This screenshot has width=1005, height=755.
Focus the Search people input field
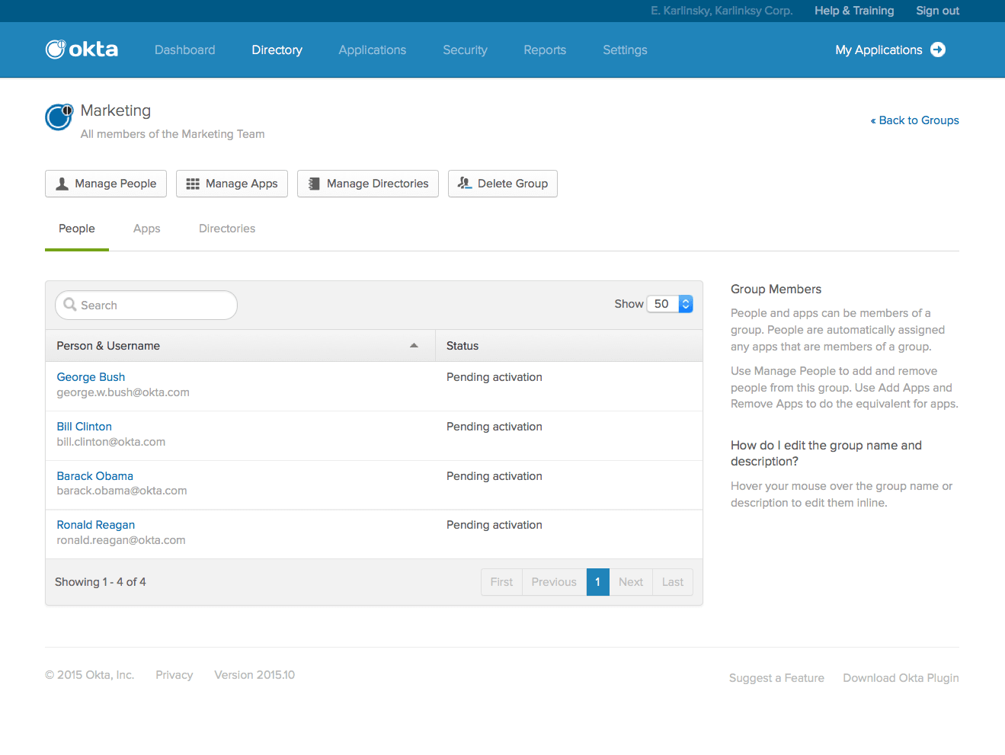[x=152, y=305]
